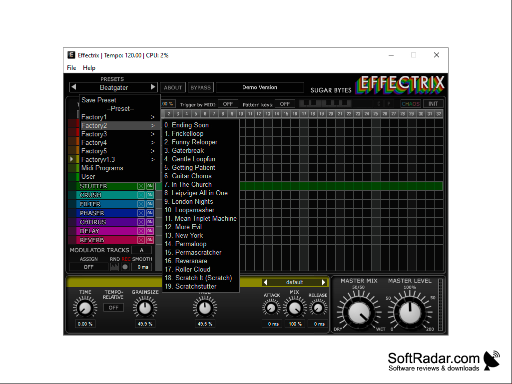The height and width of the screenshot is (384, 512).
Task: Open the modulator ASSIGN OFF dropdown
Action: pos(88,267)
